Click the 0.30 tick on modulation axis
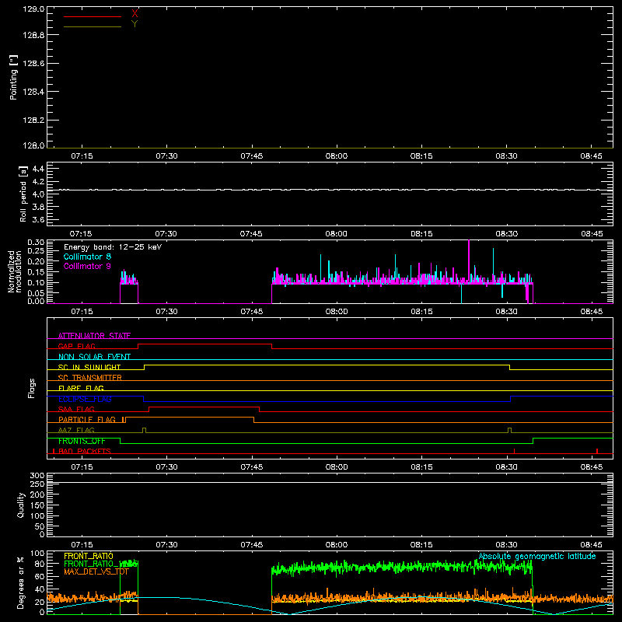 pos(36,243)
